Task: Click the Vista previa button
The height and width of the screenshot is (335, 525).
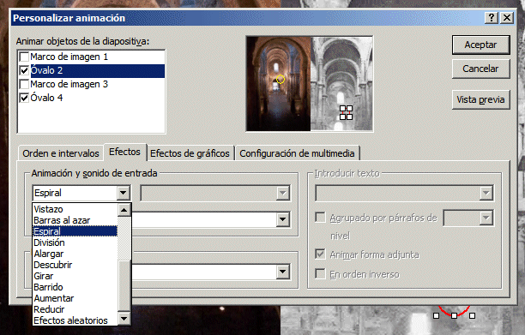Action: pos(480,99)
